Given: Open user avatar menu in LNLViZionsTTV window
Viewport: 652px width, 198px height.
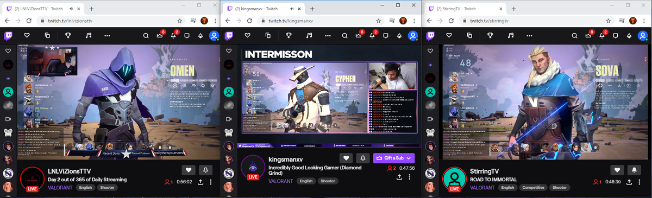Looking at the screenshot, I should click(x=214, y=36).
